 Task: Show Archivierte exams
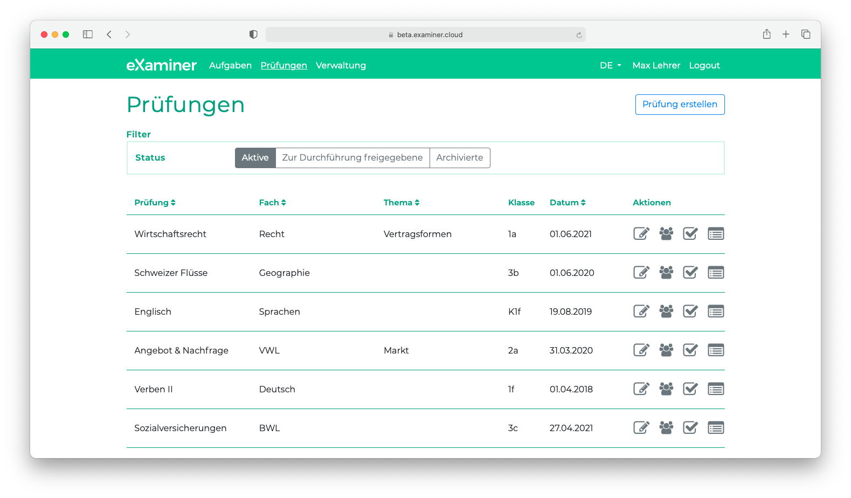(460, 158)
